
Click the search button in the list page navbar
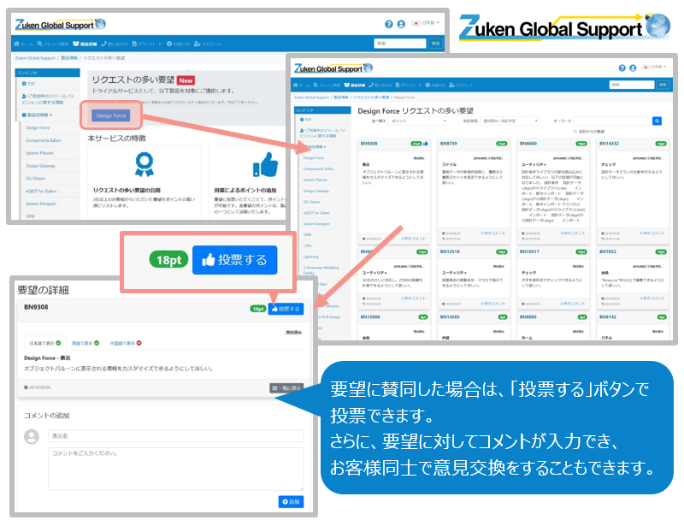click(x=663, y=85)
